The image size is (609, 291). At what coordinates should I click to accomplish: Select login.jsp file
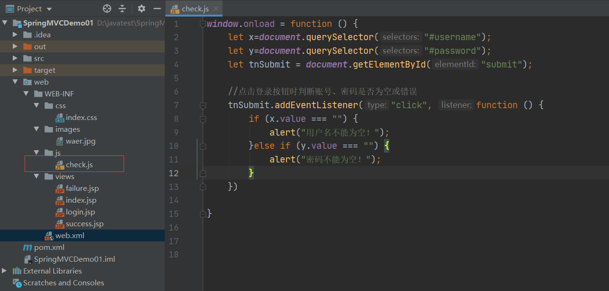click(x=81, y=212)
